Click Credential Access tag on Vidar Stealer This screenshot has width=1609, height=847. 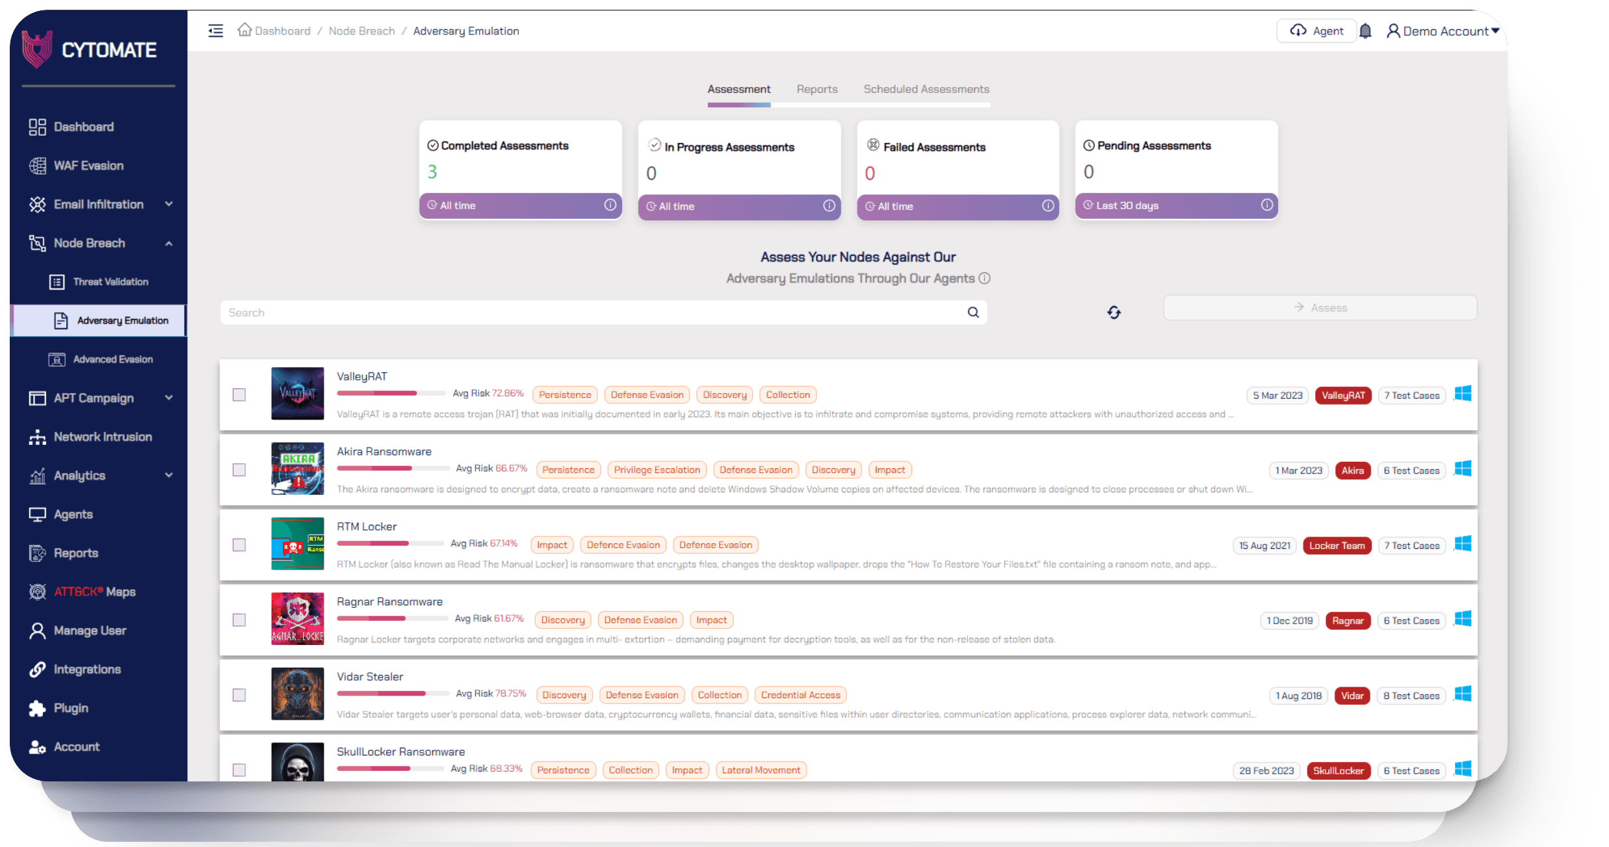pos(800,695)
